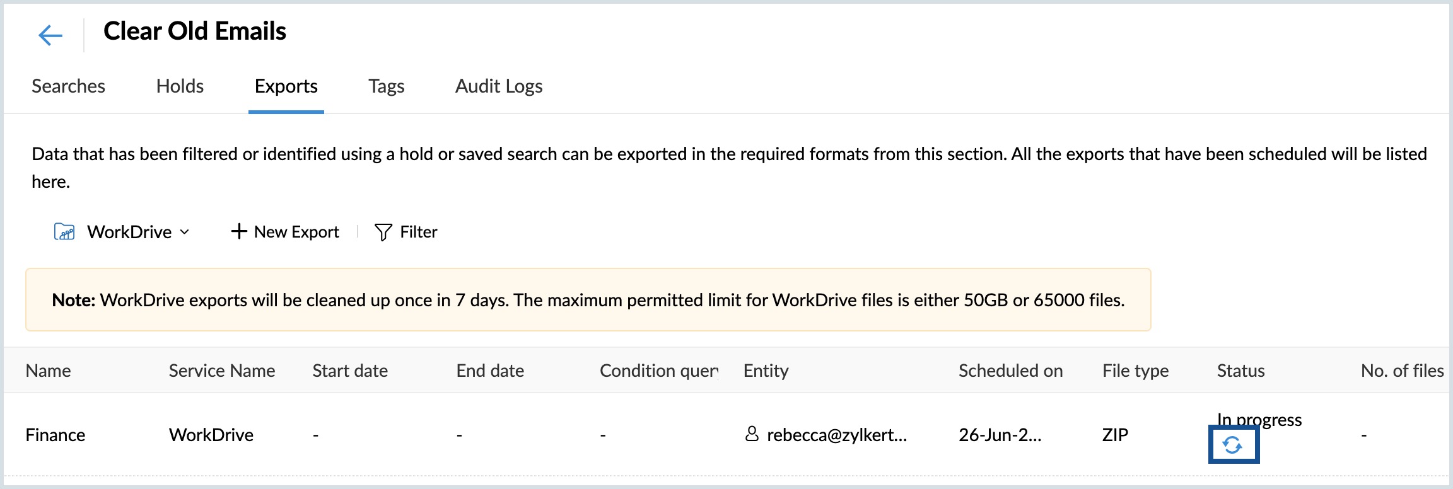Select the Exports tab
This screenshot has width=1453, height=489.
(286, 86)
